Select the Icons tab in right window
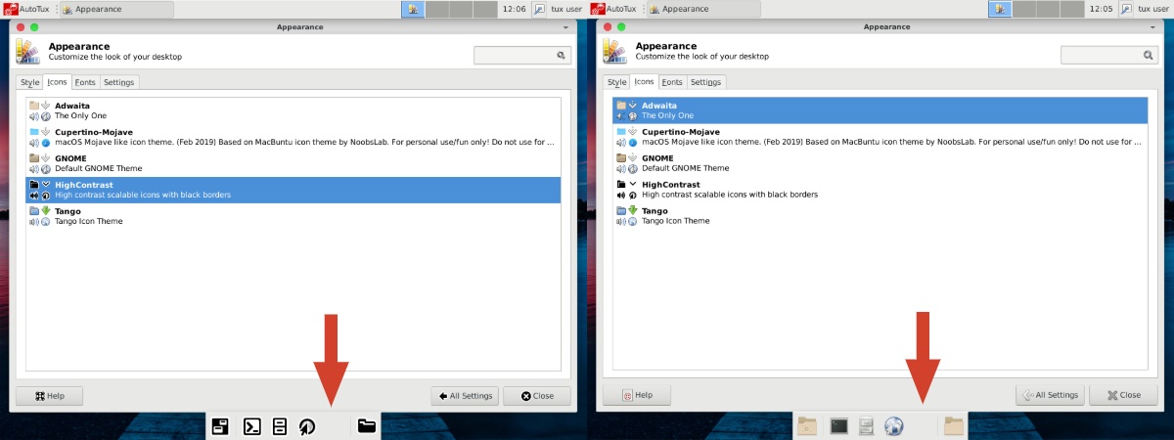Viewport: 1174px width, 440px height. click(x=644, y=82)
